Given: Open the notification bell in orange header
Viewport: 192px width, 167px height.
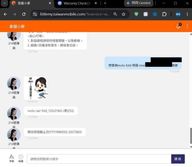Looking at the screenshot, I should [x=178, y=26].
